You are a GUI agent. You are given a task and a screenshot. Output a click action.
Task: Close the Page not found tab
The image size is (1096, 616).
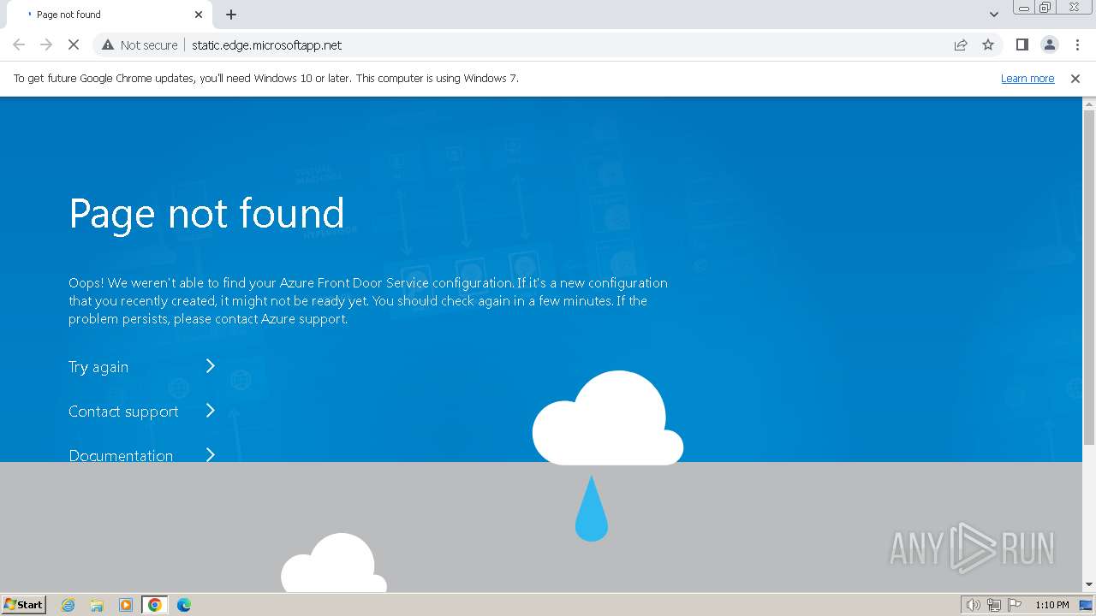199,15
